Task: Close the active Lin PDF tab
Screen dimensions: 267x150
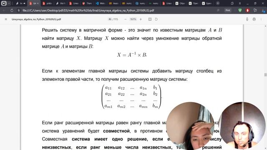Action: point(38,3)
